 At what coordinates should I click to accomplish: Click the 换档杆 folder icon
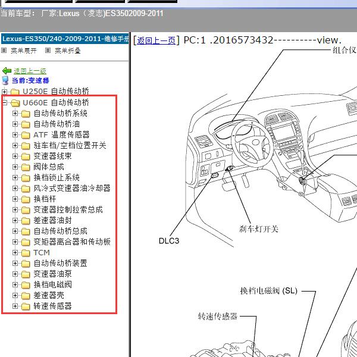coord(26,199)
